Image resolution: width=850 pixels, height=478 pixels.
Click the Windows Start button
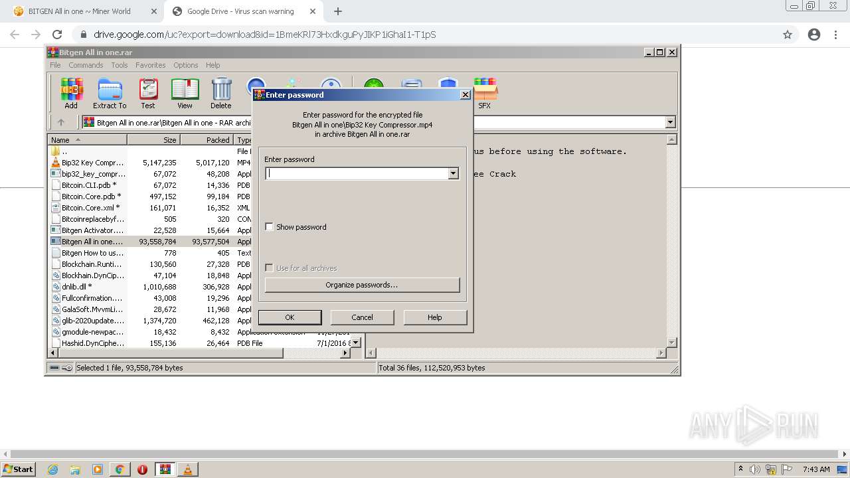click(18, 469)
